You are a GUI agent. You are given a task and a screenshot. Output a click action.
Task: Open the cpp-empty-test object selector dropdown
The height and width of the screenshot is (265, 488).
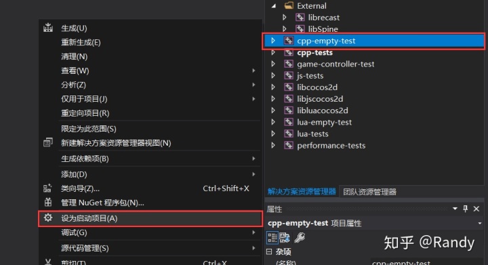click(480, 223)
